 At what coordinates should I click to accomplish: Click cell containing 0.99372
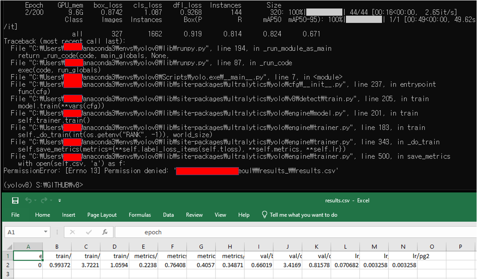click(57, 265)
